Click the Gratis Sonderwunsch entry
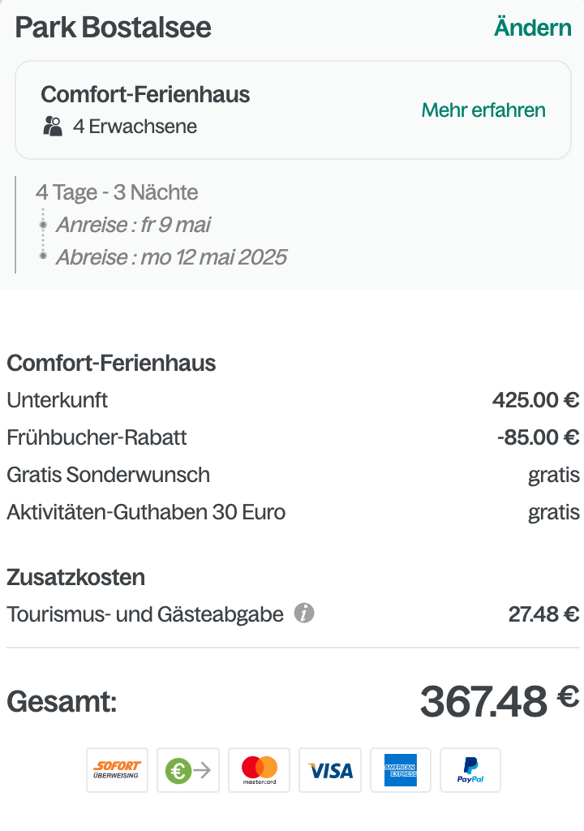This screenshot has width=584, height=831. coord(293,475)
